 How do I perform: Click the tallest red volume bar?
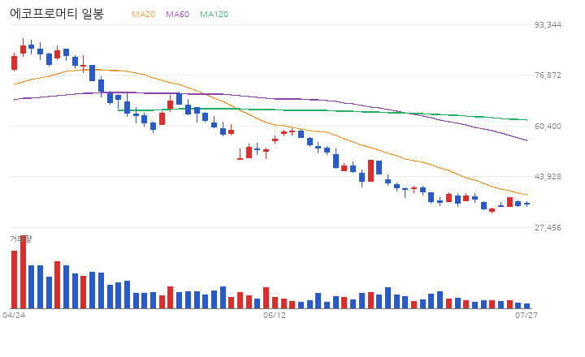point(23,272)
